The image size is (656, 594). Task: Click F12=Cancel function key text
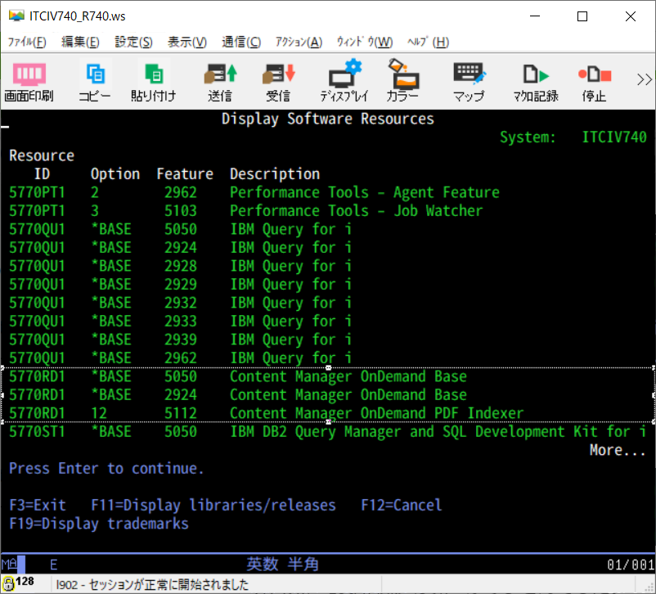point(402,505)
